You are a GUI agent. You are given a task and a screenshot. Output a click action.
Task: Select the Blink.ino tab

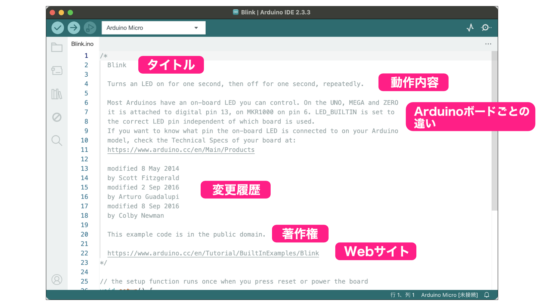click(82, 44)
